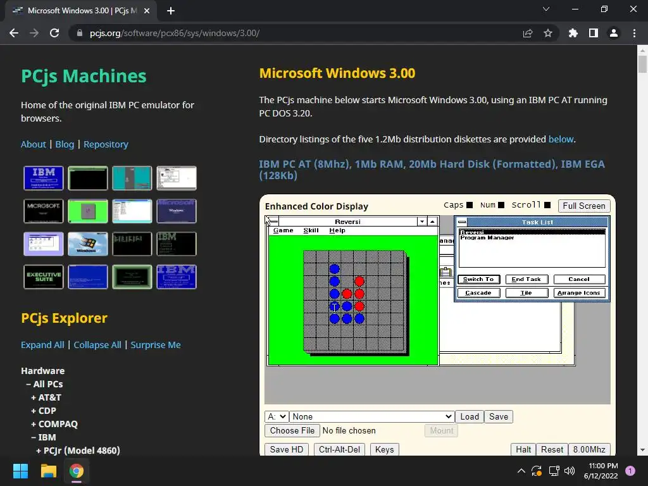Open the About link

tap(34, 144)
